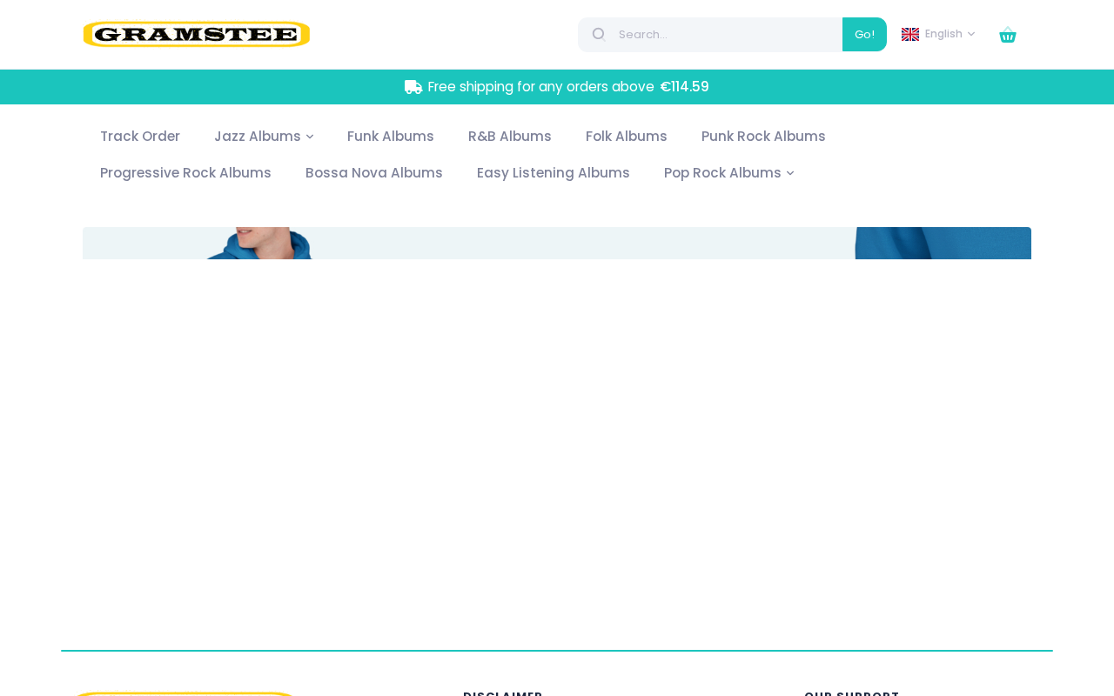This screenshot has height=696, width=1114.
Task: Click the blue hoodie banner image
Action: pos(557,244)
